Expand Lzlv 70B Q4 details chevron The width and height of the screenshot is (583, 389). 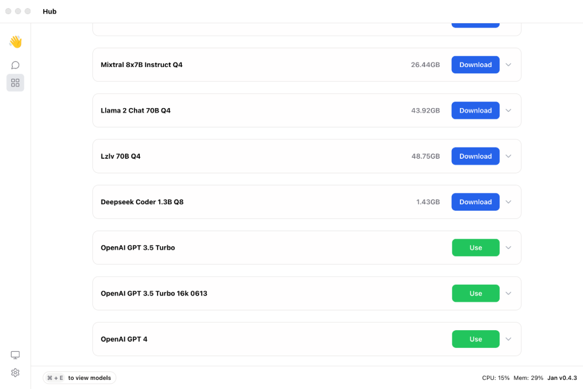click(x=509, y=156)
